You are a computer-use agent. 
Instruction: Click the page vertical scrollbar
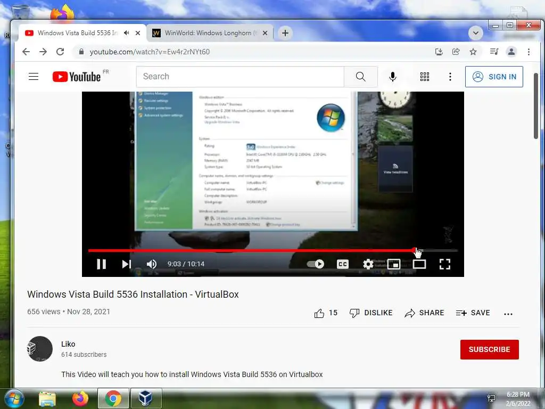click(536, 106)
